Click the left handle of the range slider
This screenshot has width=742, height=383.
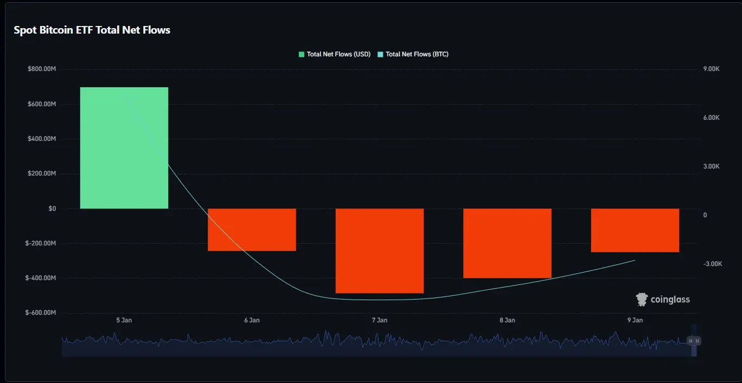pos(690,341)
